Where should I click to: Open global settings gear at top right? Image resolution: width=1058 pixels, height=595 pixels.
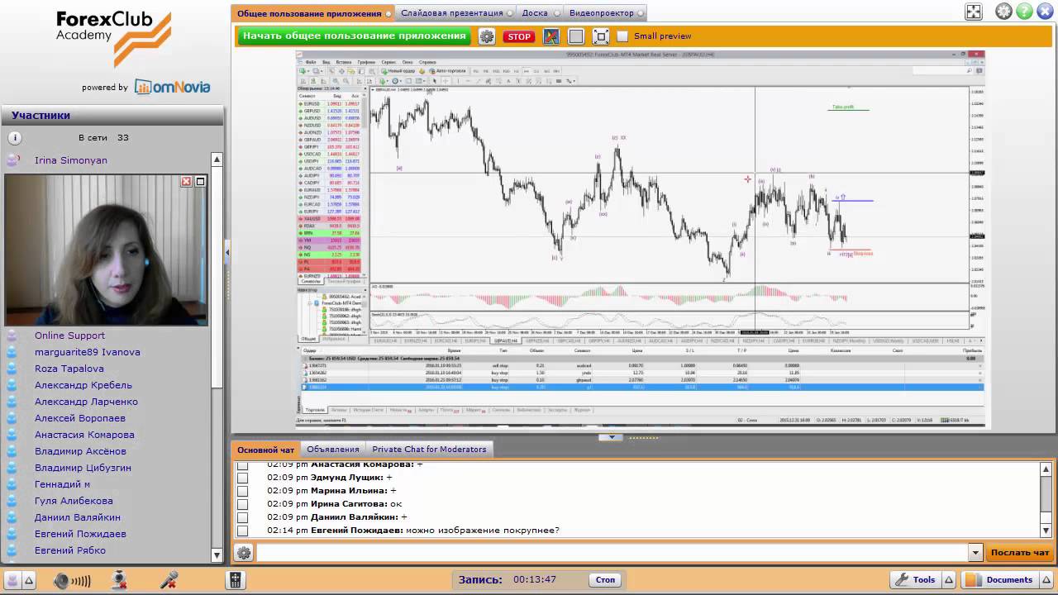[x=1003, y=12]
